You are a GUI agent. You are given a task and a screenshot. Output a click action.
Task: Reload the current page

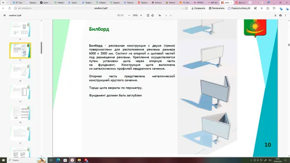click(10, 8)
